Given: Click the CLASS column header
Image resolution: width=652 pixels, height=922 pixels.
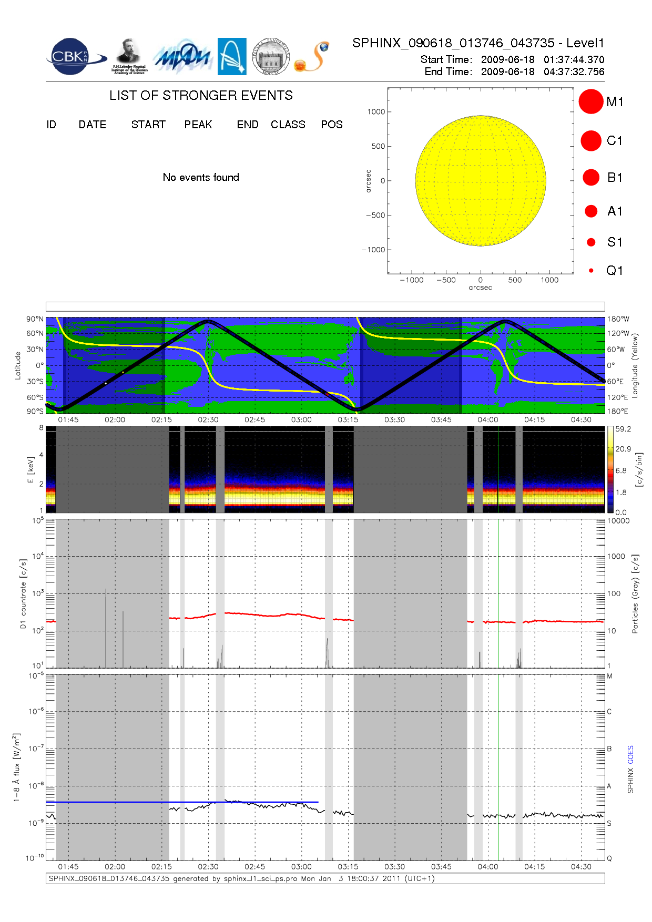Looking at the screenshot, I should [288, 125].
